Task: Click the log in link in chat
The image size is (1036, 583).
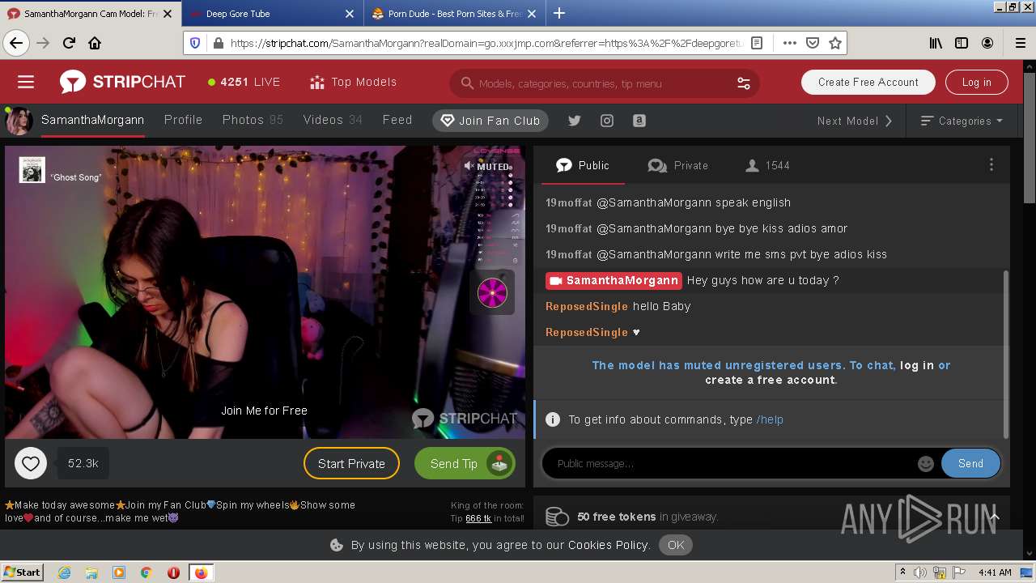Action: click(917, 365)
